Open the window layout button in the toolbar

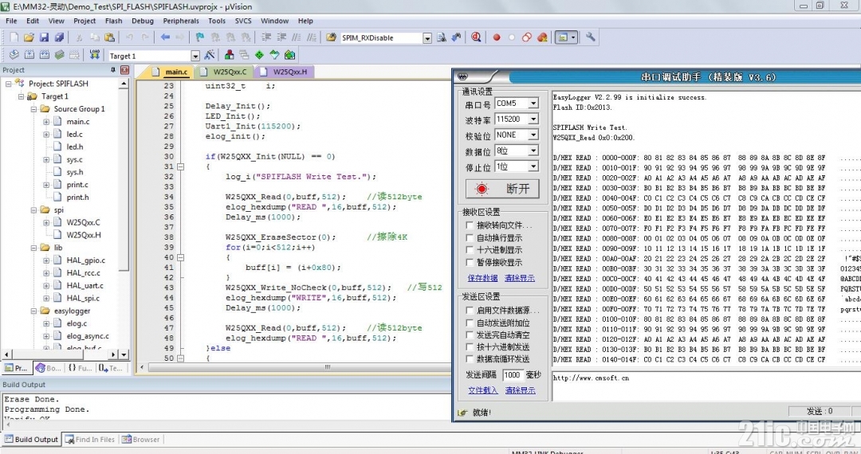565,37
